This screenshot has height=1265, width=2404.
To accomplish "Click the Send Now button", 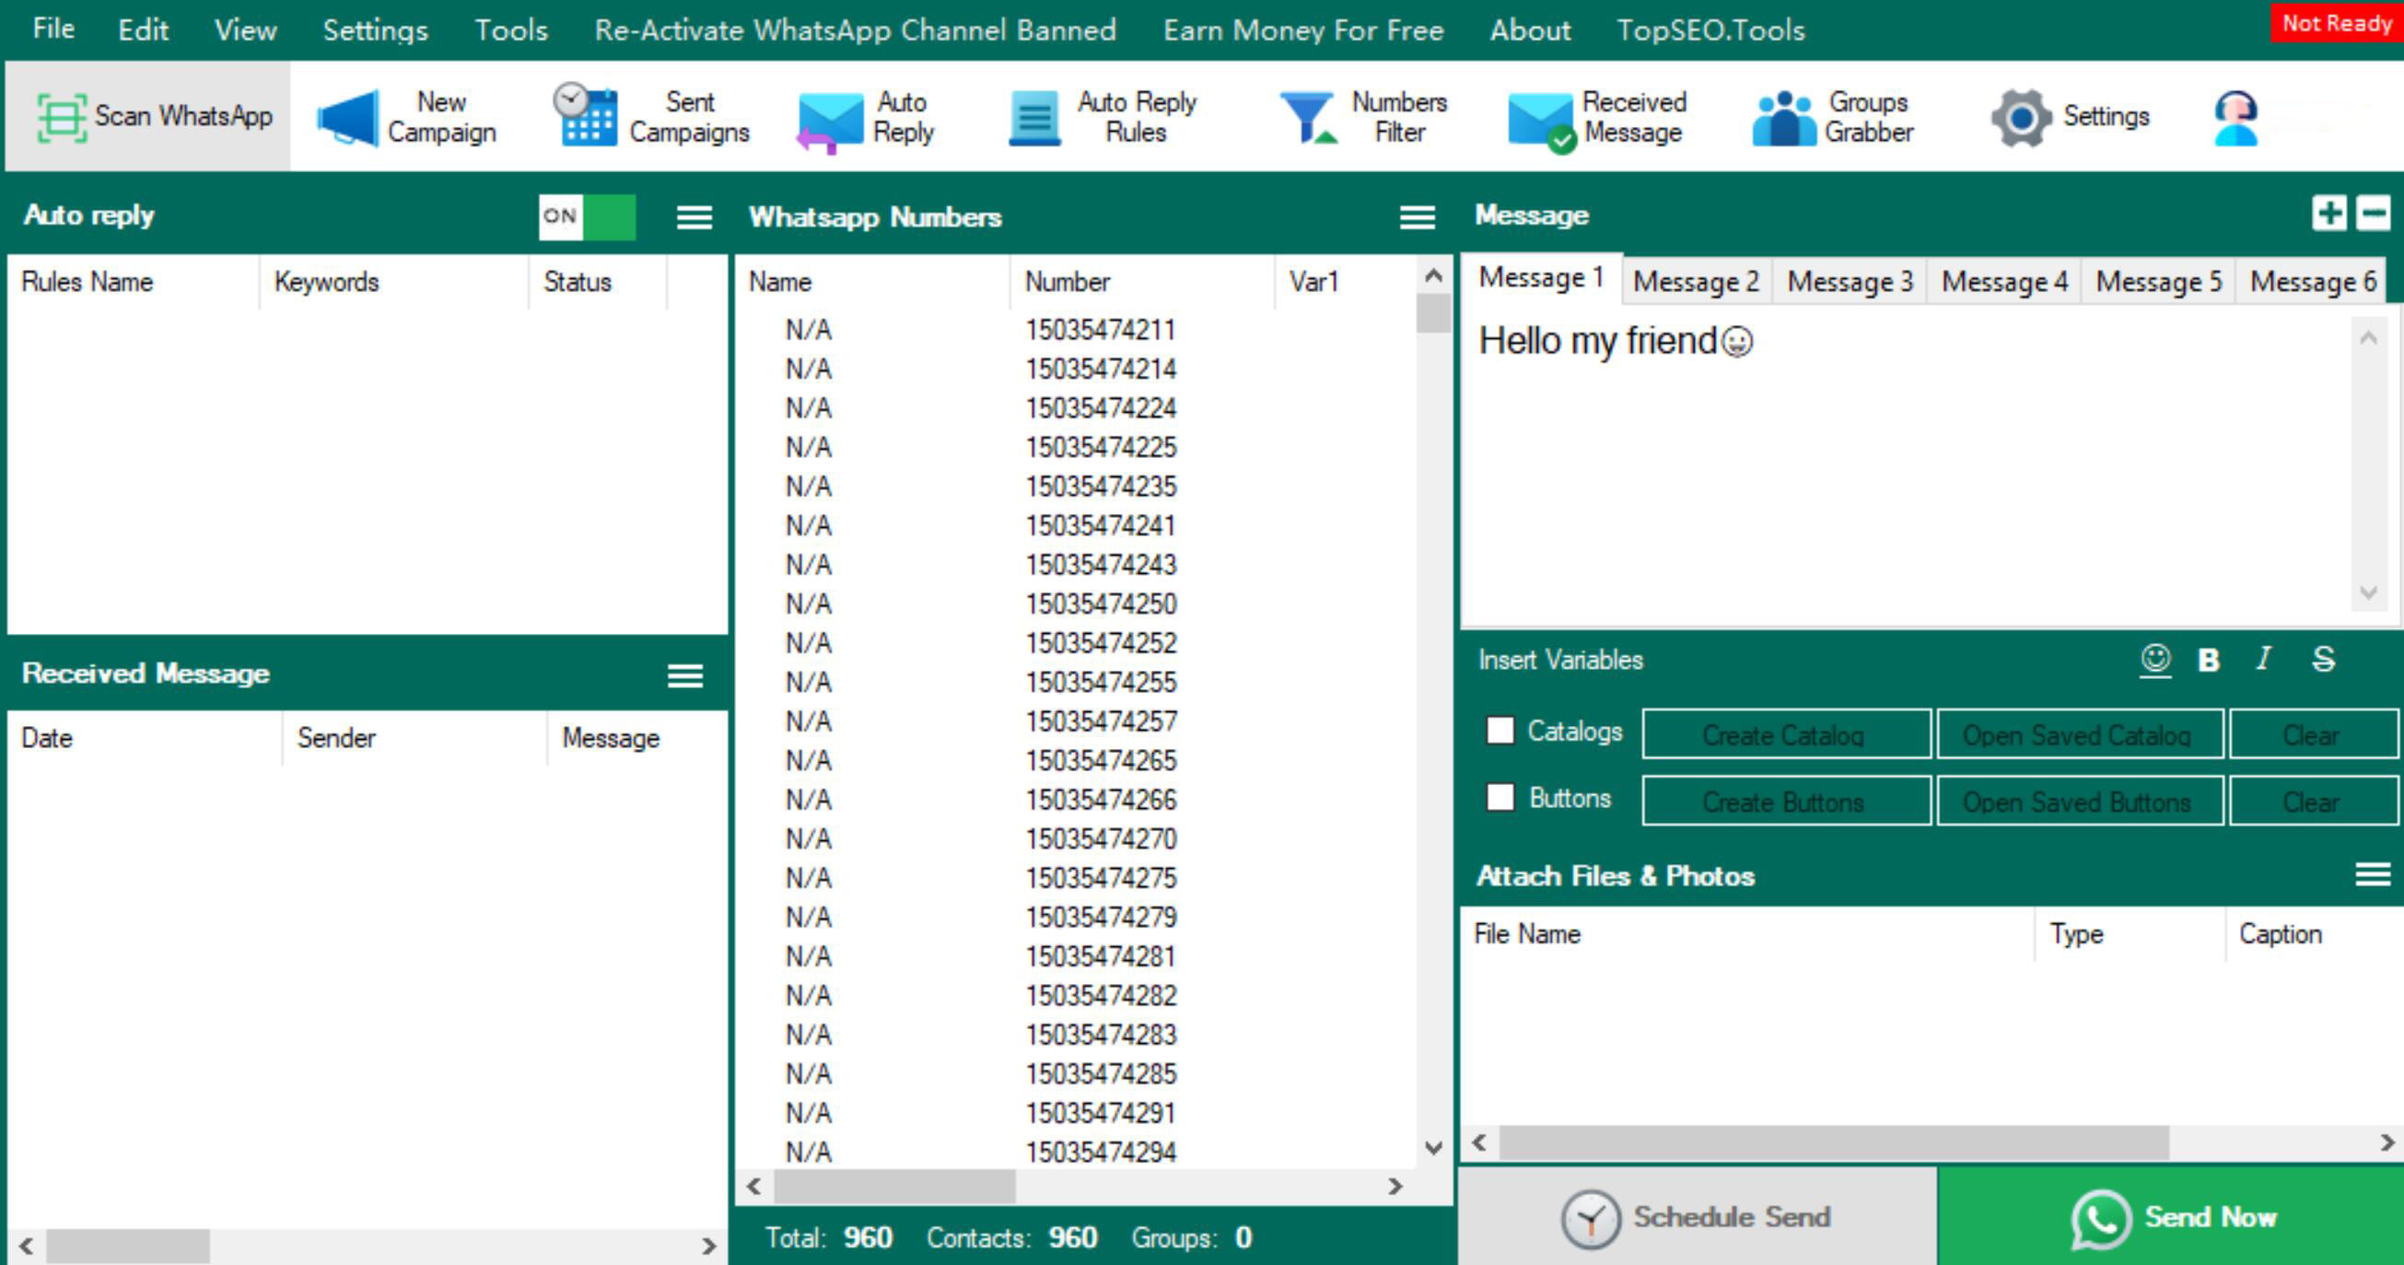I will (x=2171, y=1216).
